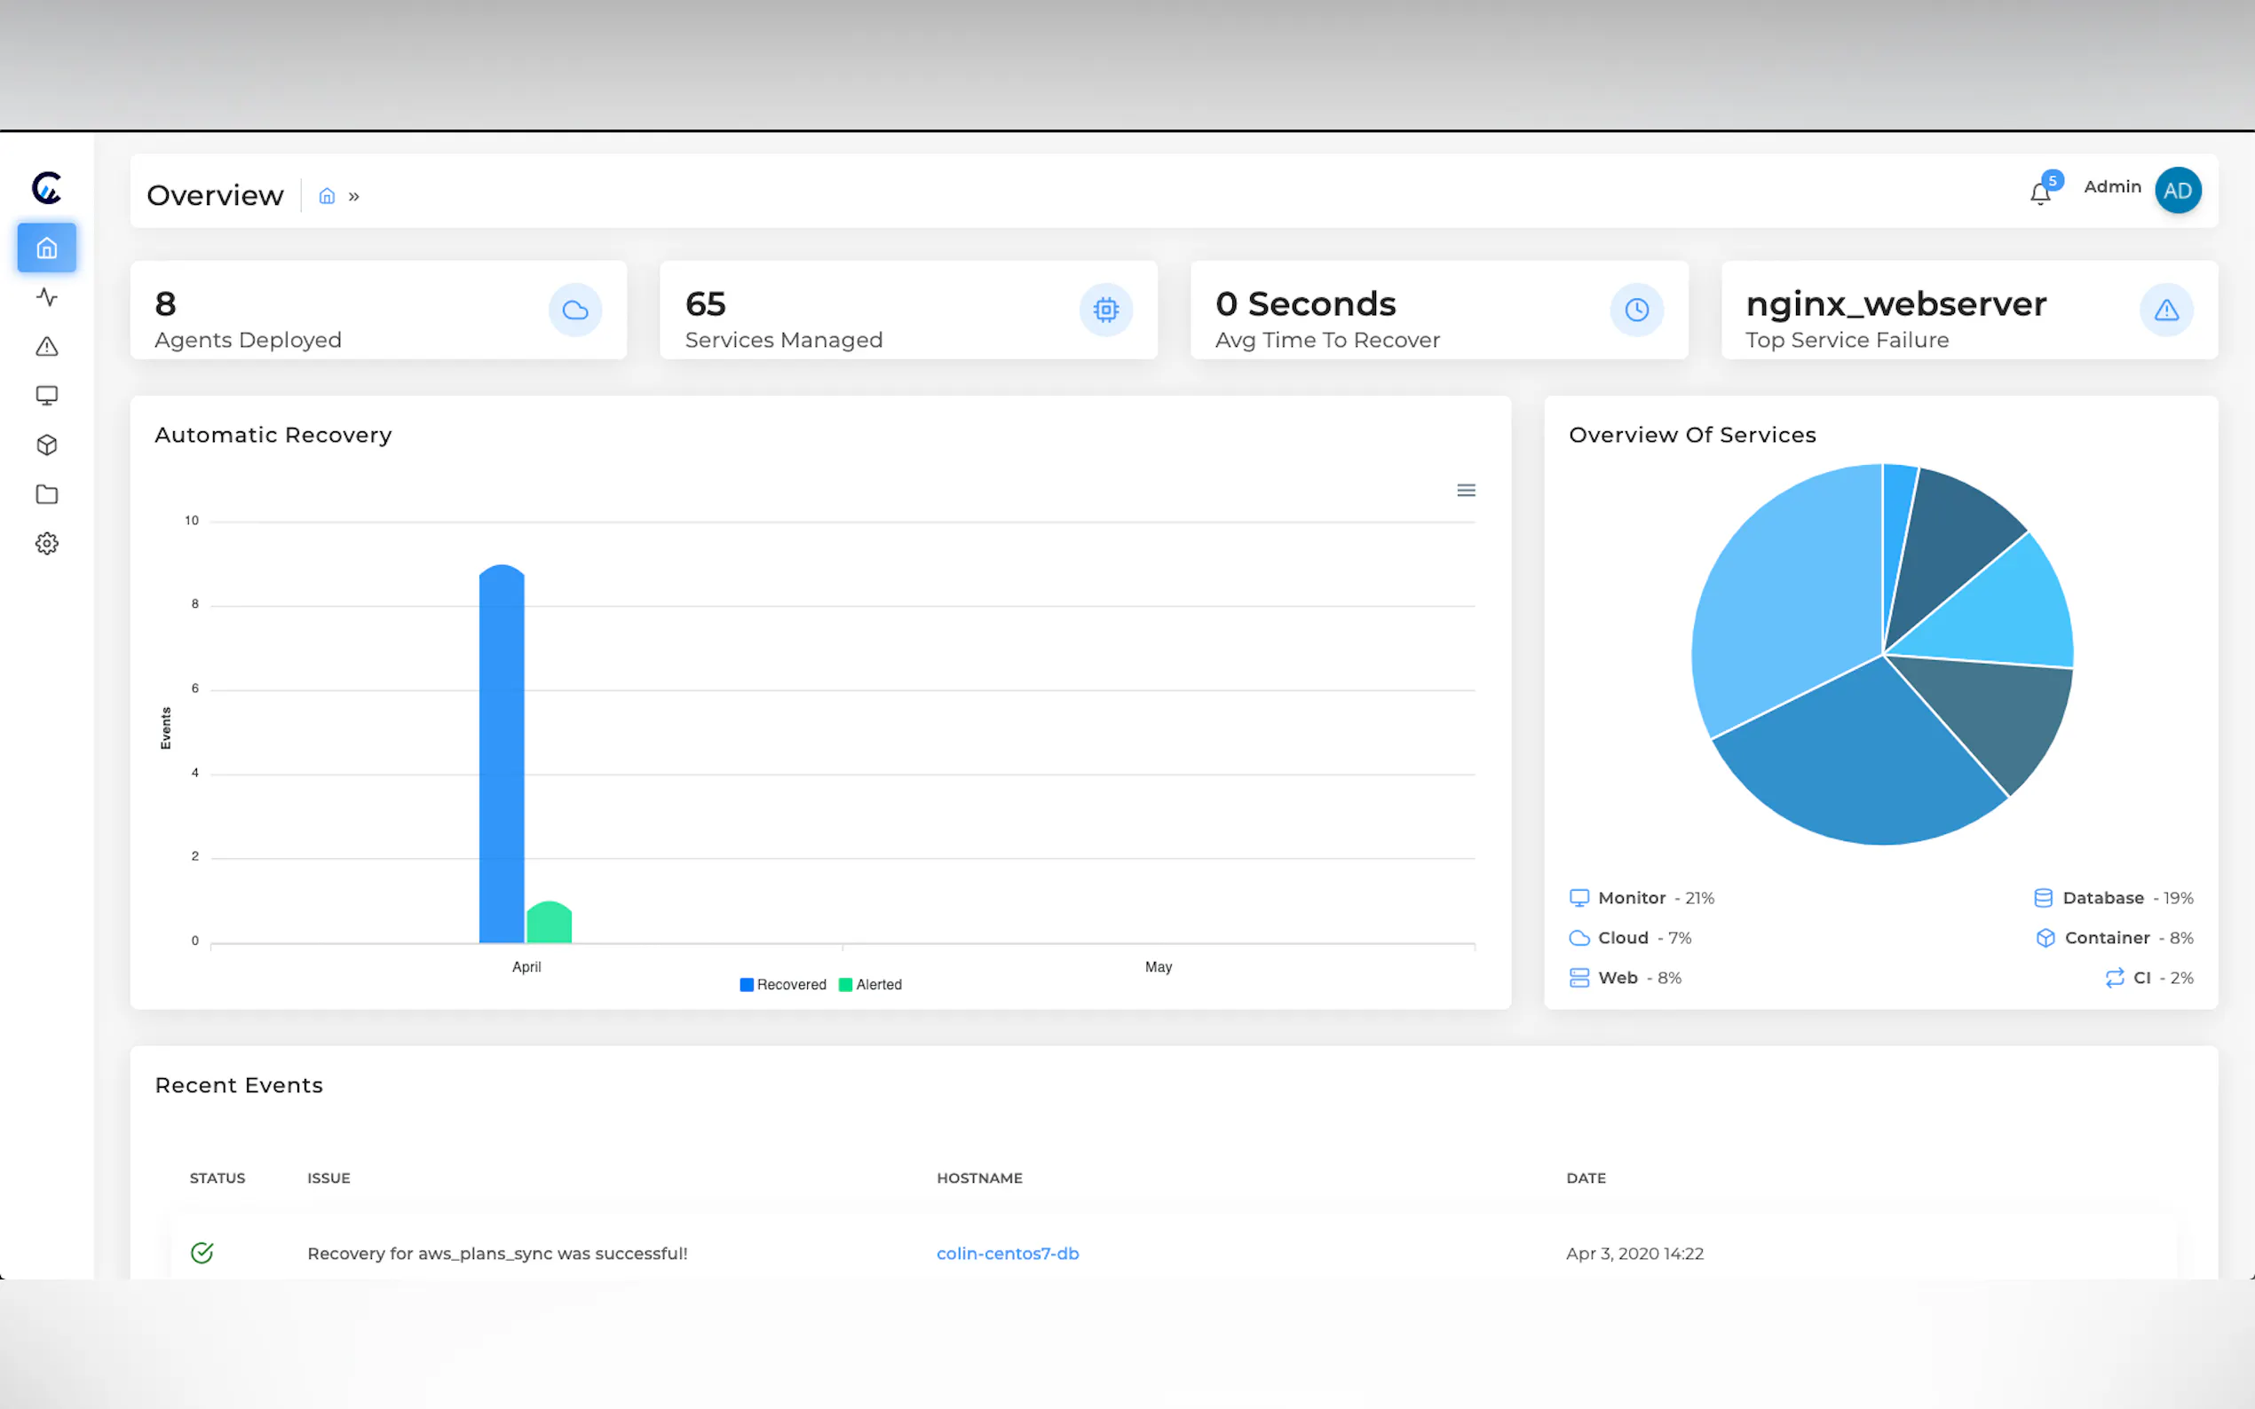Click the Web legend icon
Viewport: 2255px width, 1409px height.
pyautogui.click(x=1579, y=979)
